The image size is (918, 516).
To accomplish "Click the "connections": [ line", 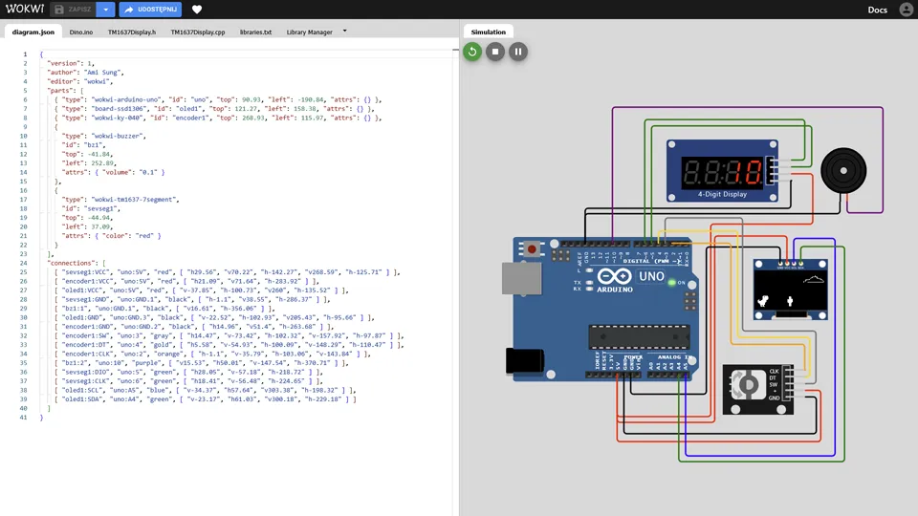I will (76, 264).
